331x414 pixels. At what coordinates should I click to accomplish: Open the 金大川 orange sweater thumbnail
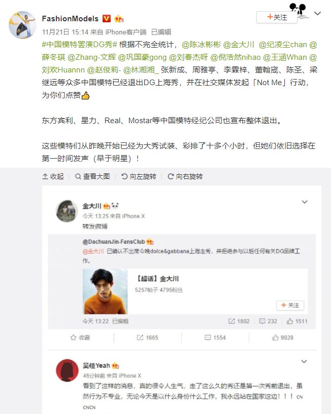[x=105, y=291]
